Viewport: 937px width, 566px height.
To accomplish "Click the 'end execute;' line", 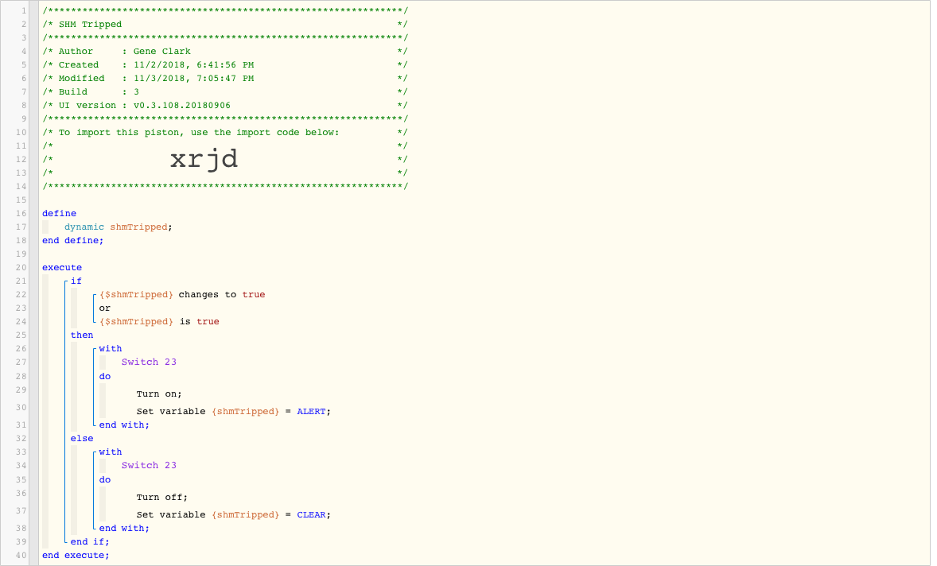I will [76, 555].
